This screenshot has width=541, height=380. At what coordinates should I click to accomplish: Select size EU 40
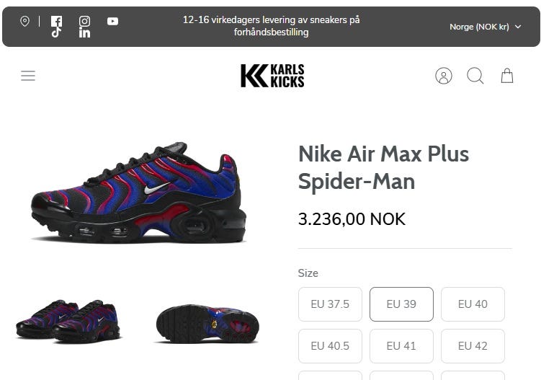(473, 304)
